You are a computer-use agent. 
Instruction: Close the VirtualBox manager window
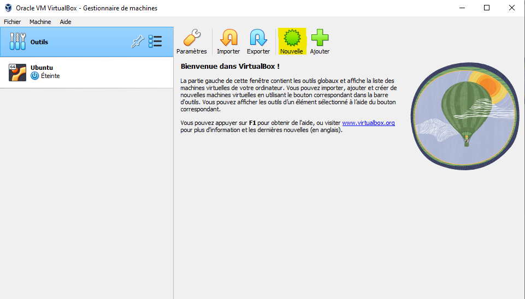[512, 8]
